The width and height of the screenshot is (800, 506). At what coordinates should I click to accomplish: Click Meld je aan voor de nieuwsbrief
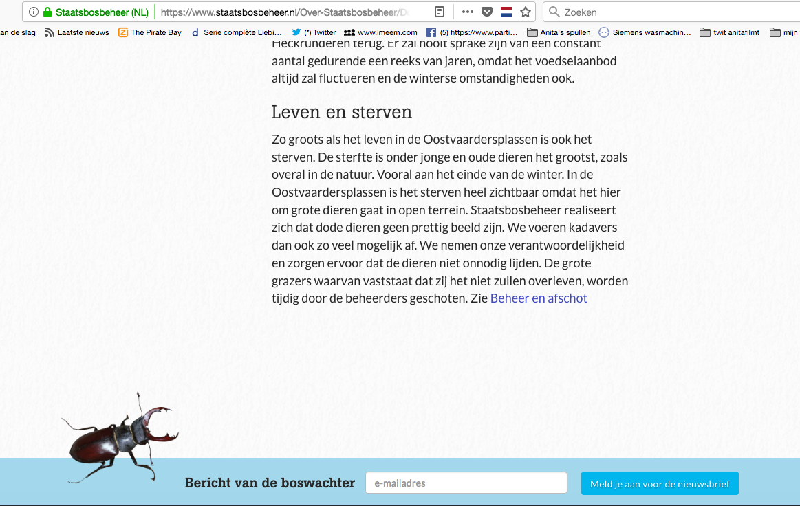click(659, 483)
